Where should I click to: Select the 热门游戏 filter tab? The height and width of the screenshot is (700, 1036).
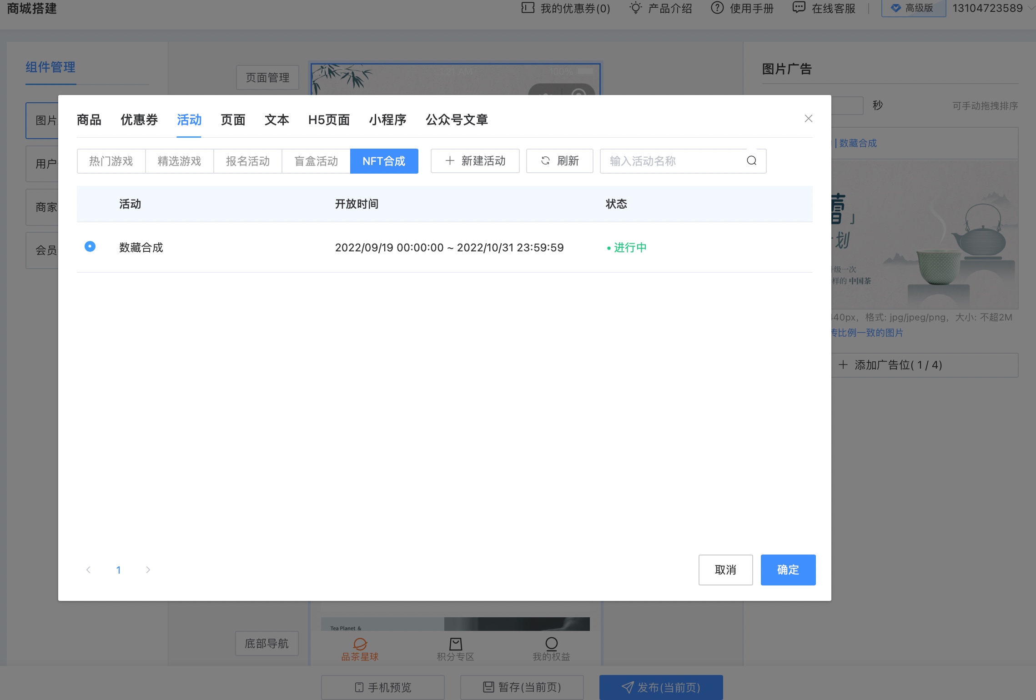[111, 161]
